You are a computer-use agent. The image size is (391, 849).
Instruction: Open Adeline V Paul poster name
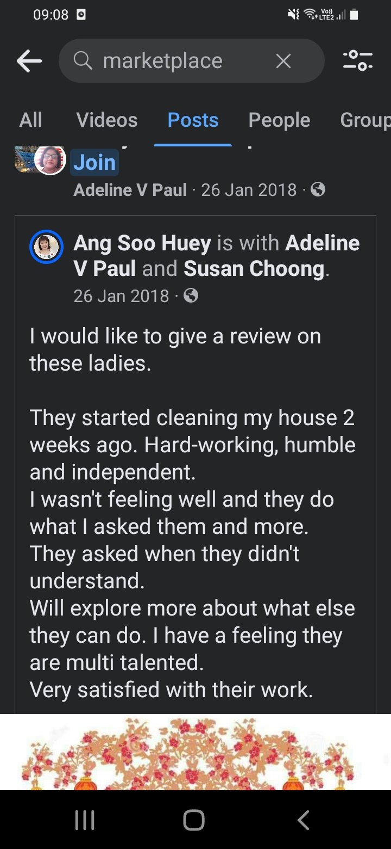click(x=130, y=189)
